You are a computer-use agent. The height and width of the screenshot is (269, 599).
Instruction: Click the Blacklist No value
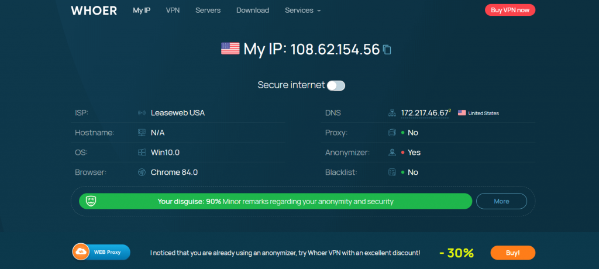pos(413,173)
